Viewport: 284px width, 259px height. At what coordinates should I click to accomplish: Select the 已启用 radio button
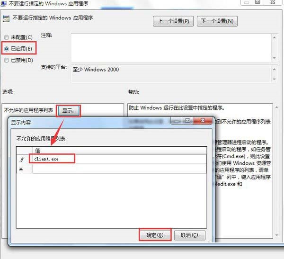pyautogui.click(x=6, y=48)
